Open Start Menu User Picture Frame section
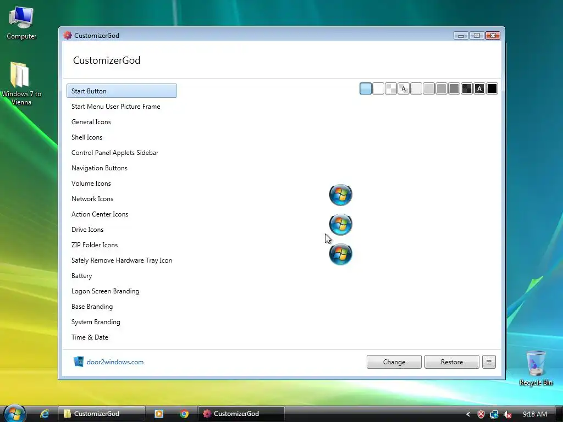563x422 pixels. coord(115,107)
